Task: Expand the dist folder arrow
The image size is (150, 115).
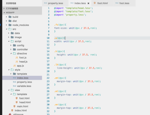Action: coord(6,21)
